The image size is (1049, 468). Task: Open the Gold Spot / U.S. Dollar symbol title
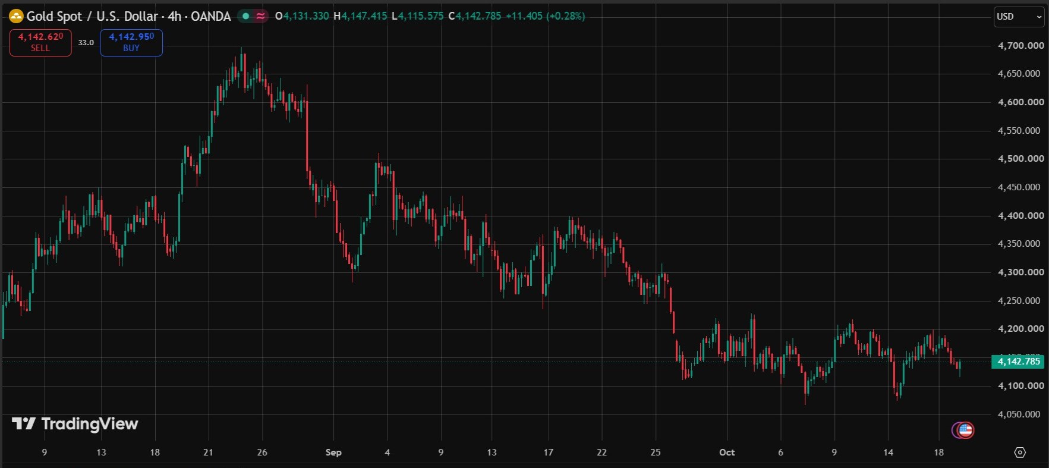pos(128,16)
